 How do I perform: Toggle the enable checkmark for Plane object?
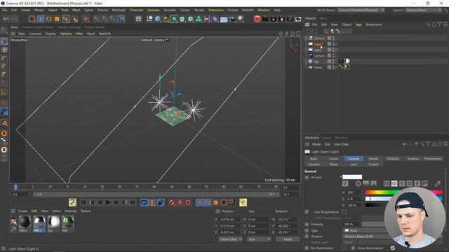(337, 67)
